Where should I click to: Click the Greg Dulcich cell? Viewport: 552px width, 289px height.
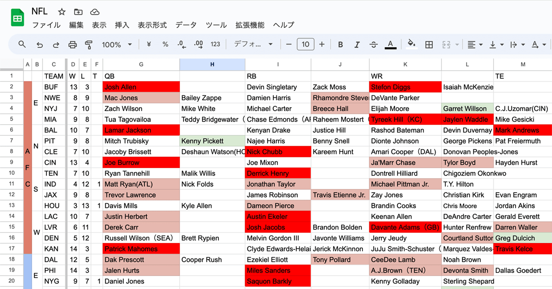point(523,238)
